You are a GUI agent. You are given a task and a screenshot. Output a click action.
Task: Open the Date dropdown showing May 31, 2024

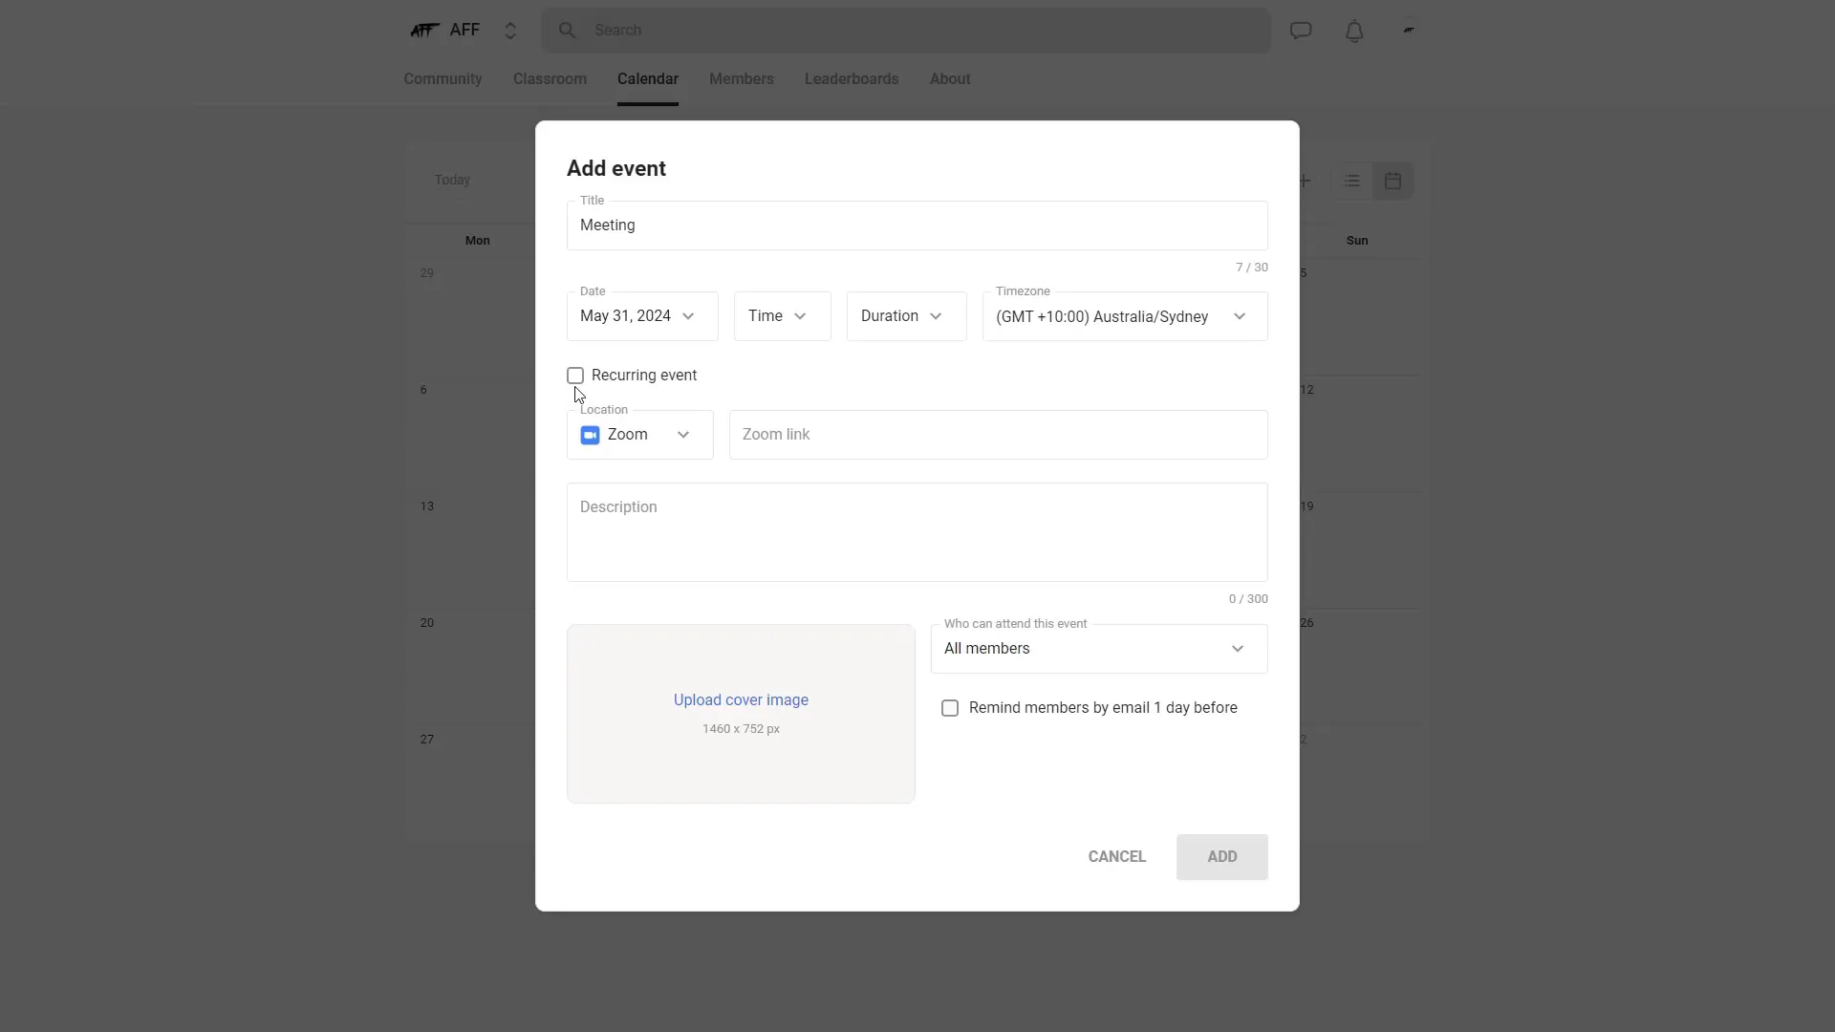click(642, 316)
